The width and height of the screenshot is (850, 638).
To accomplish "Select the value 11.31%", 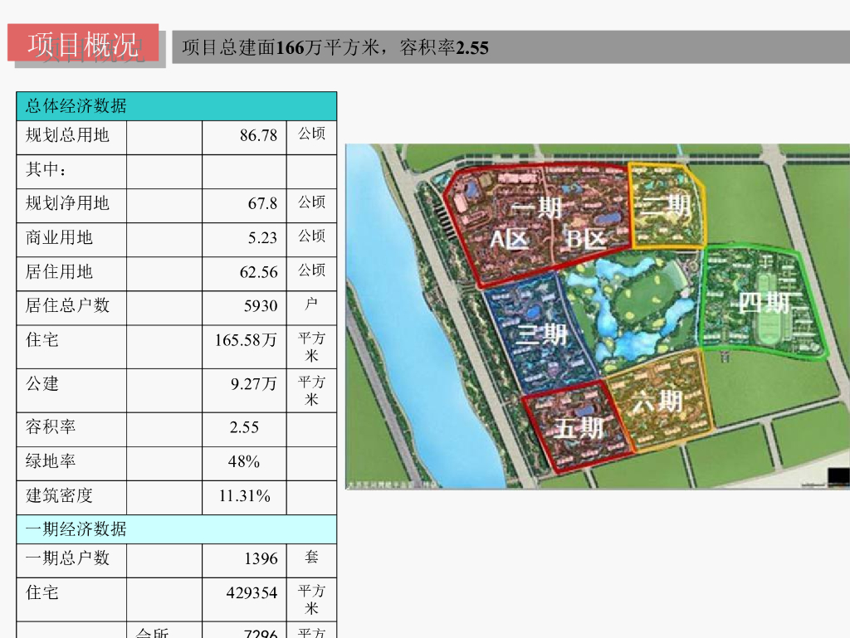I will pyautogui.click(x=245, y=495).
